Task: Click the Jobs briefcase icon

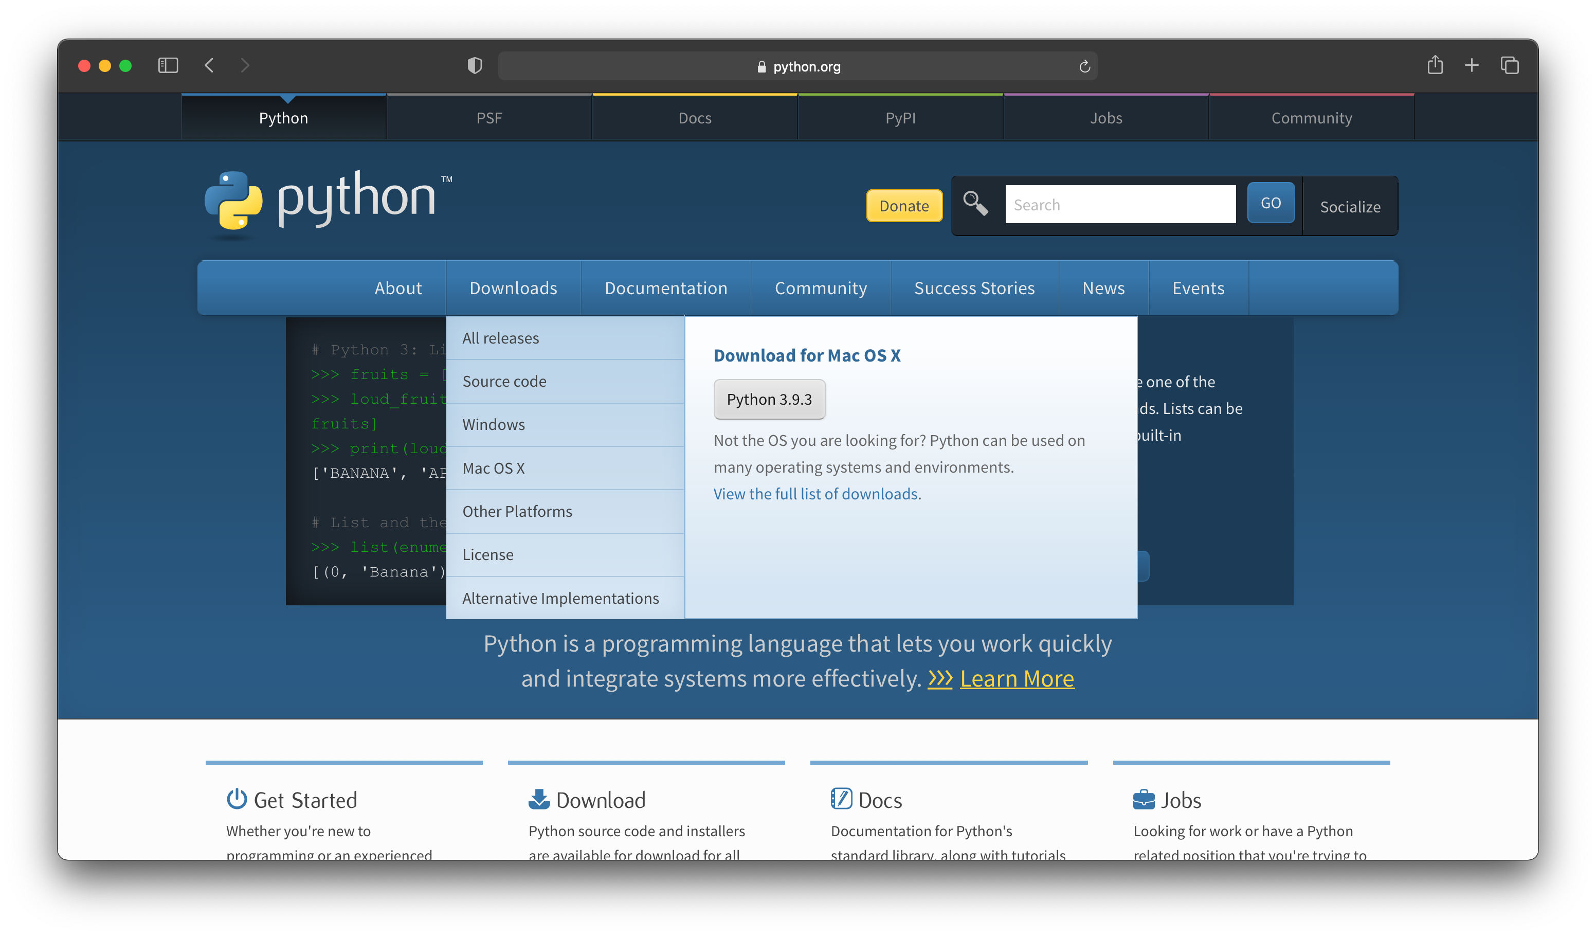Action: (1144, 800)
